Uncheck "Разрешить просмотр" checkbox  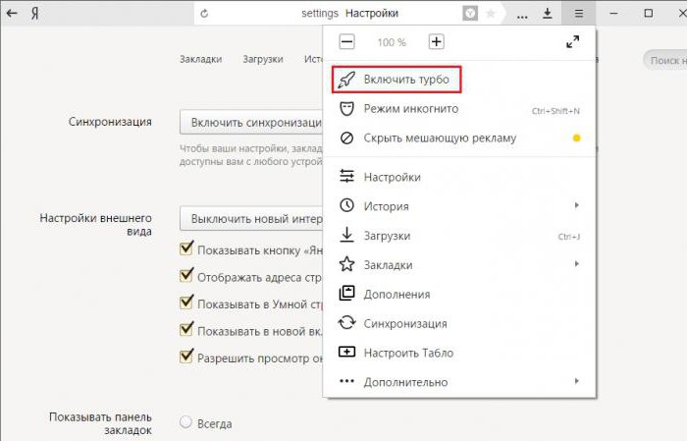pyautogui.click(x=186, y=356)
